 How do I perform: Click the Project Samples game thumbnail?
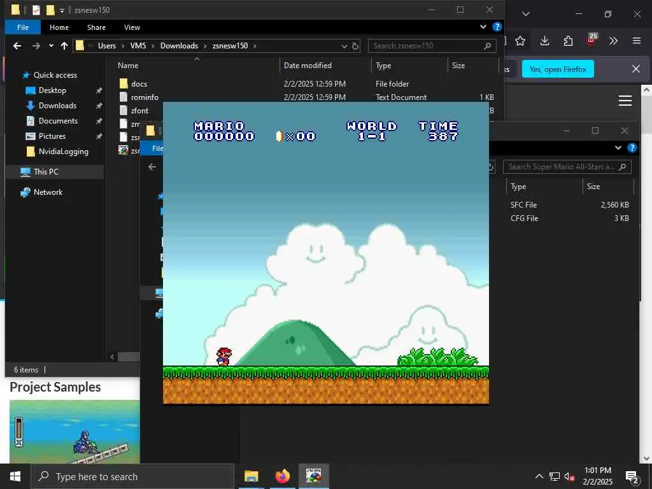click(74, 432)
